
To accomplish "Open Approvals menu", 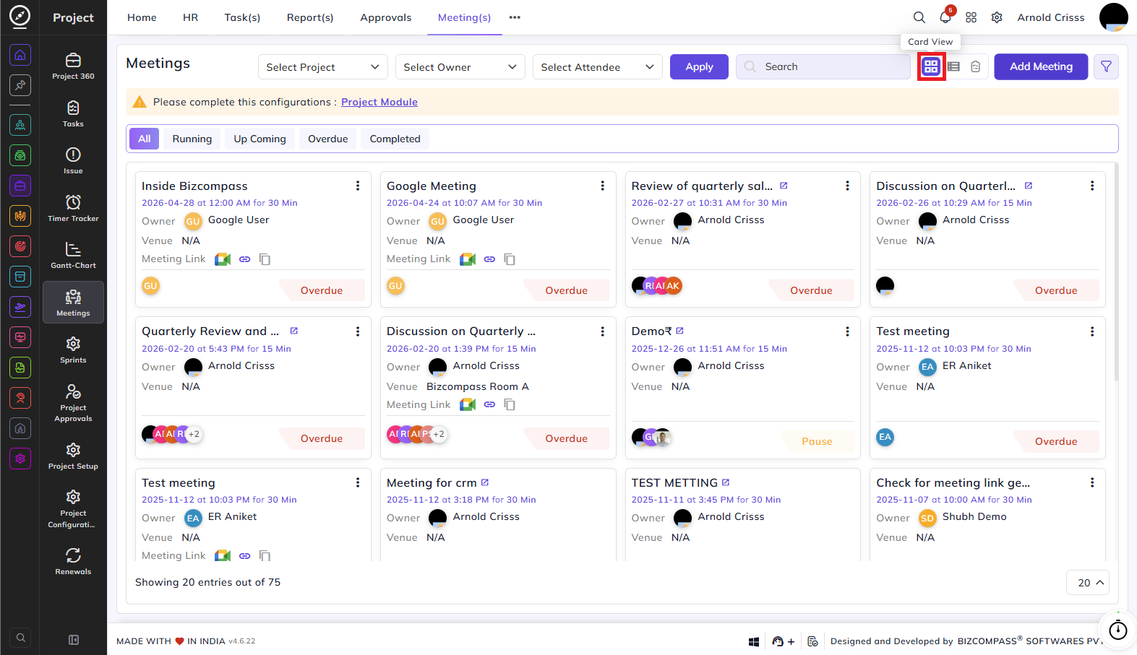I will [x=386, y=17].
